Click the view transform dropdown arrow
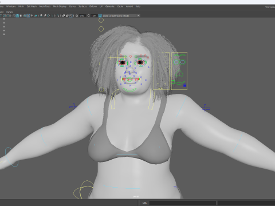 click(138, 15)
